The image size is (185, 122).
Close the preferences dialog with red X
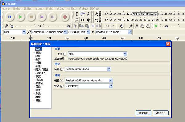[168, 44]
